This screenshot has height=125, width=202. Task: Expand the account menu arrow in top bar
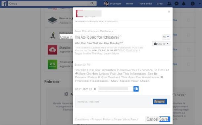200,4
